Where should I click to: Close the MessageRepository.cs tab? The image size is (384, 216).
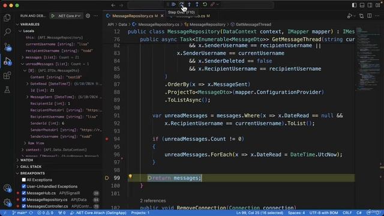point(162,16)
